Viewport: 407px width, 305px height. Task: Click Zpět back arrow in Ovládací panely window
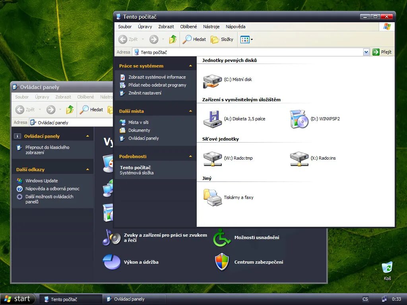(x=20, y=110)
